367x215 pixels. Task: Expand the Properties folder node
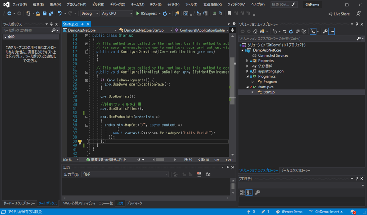tap(247, 61)
